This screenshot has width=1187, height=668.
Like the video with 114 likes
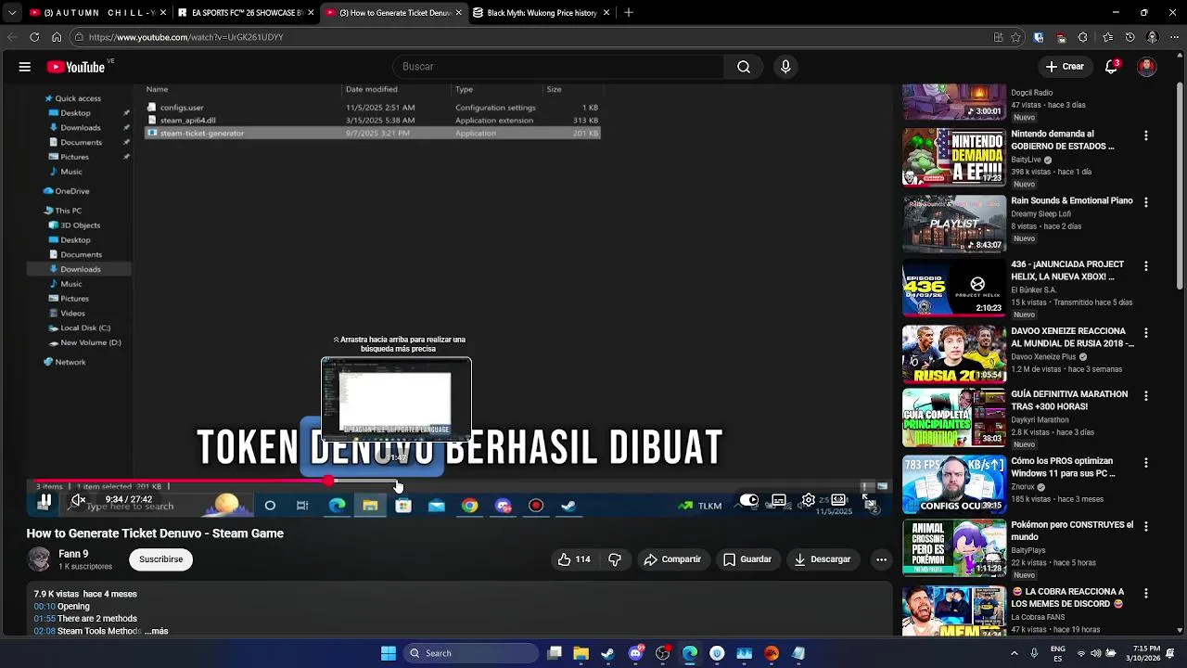[x=574, y=559]
